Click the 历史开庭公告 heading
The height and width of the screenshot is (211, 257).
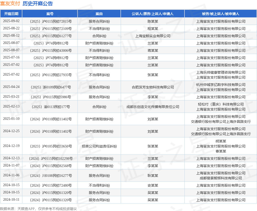click(x=38, y=4)
